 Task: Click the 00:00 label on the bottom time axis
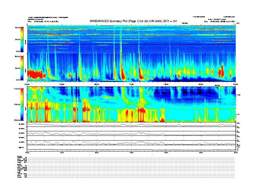(x=28, y=153)
